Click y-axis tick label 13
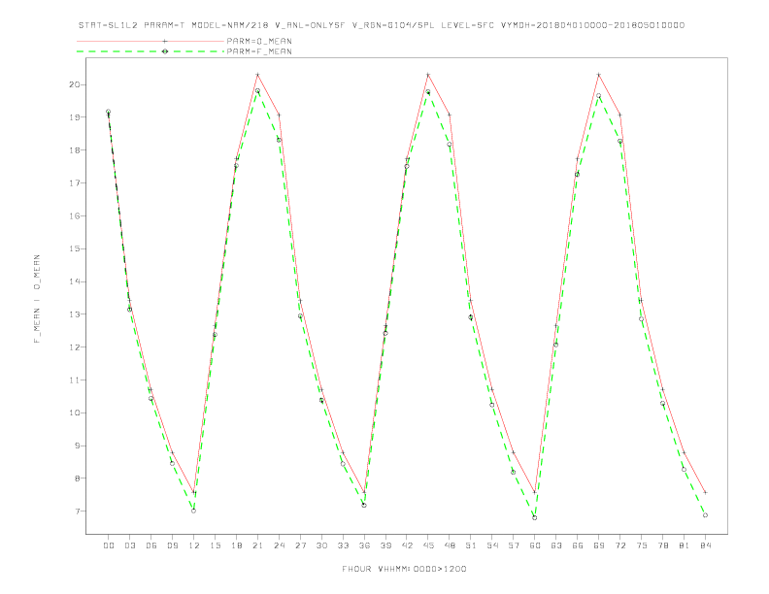Screen dimensions: 769x594 (74, 314)
